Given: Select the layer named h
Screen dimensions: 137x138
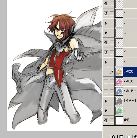Looking at the screenshot, I should pyautogui.click(x=125, y=3).
